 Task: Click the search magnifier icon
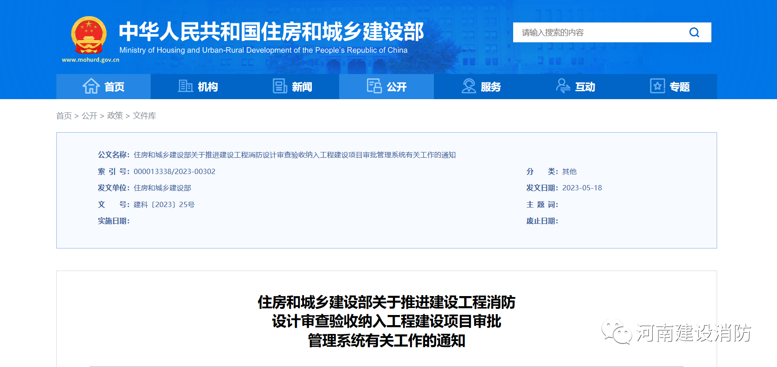694,32
